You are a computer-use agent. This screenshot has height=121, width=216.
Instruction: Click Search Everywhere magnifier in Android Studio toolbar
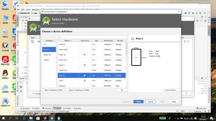[x=205, y=13]
